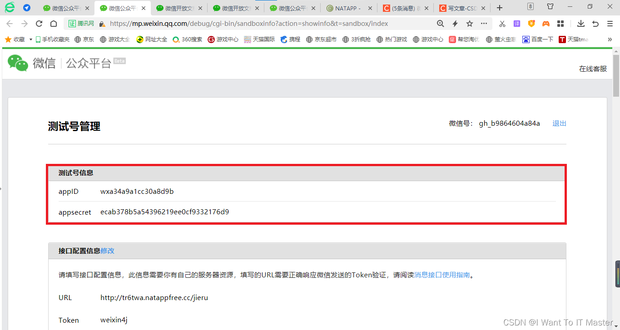Image resolution: width=620 pixels, height=330 pixels.
Task: Click the scissors screenshot tool icon
Action: [502, 24]
